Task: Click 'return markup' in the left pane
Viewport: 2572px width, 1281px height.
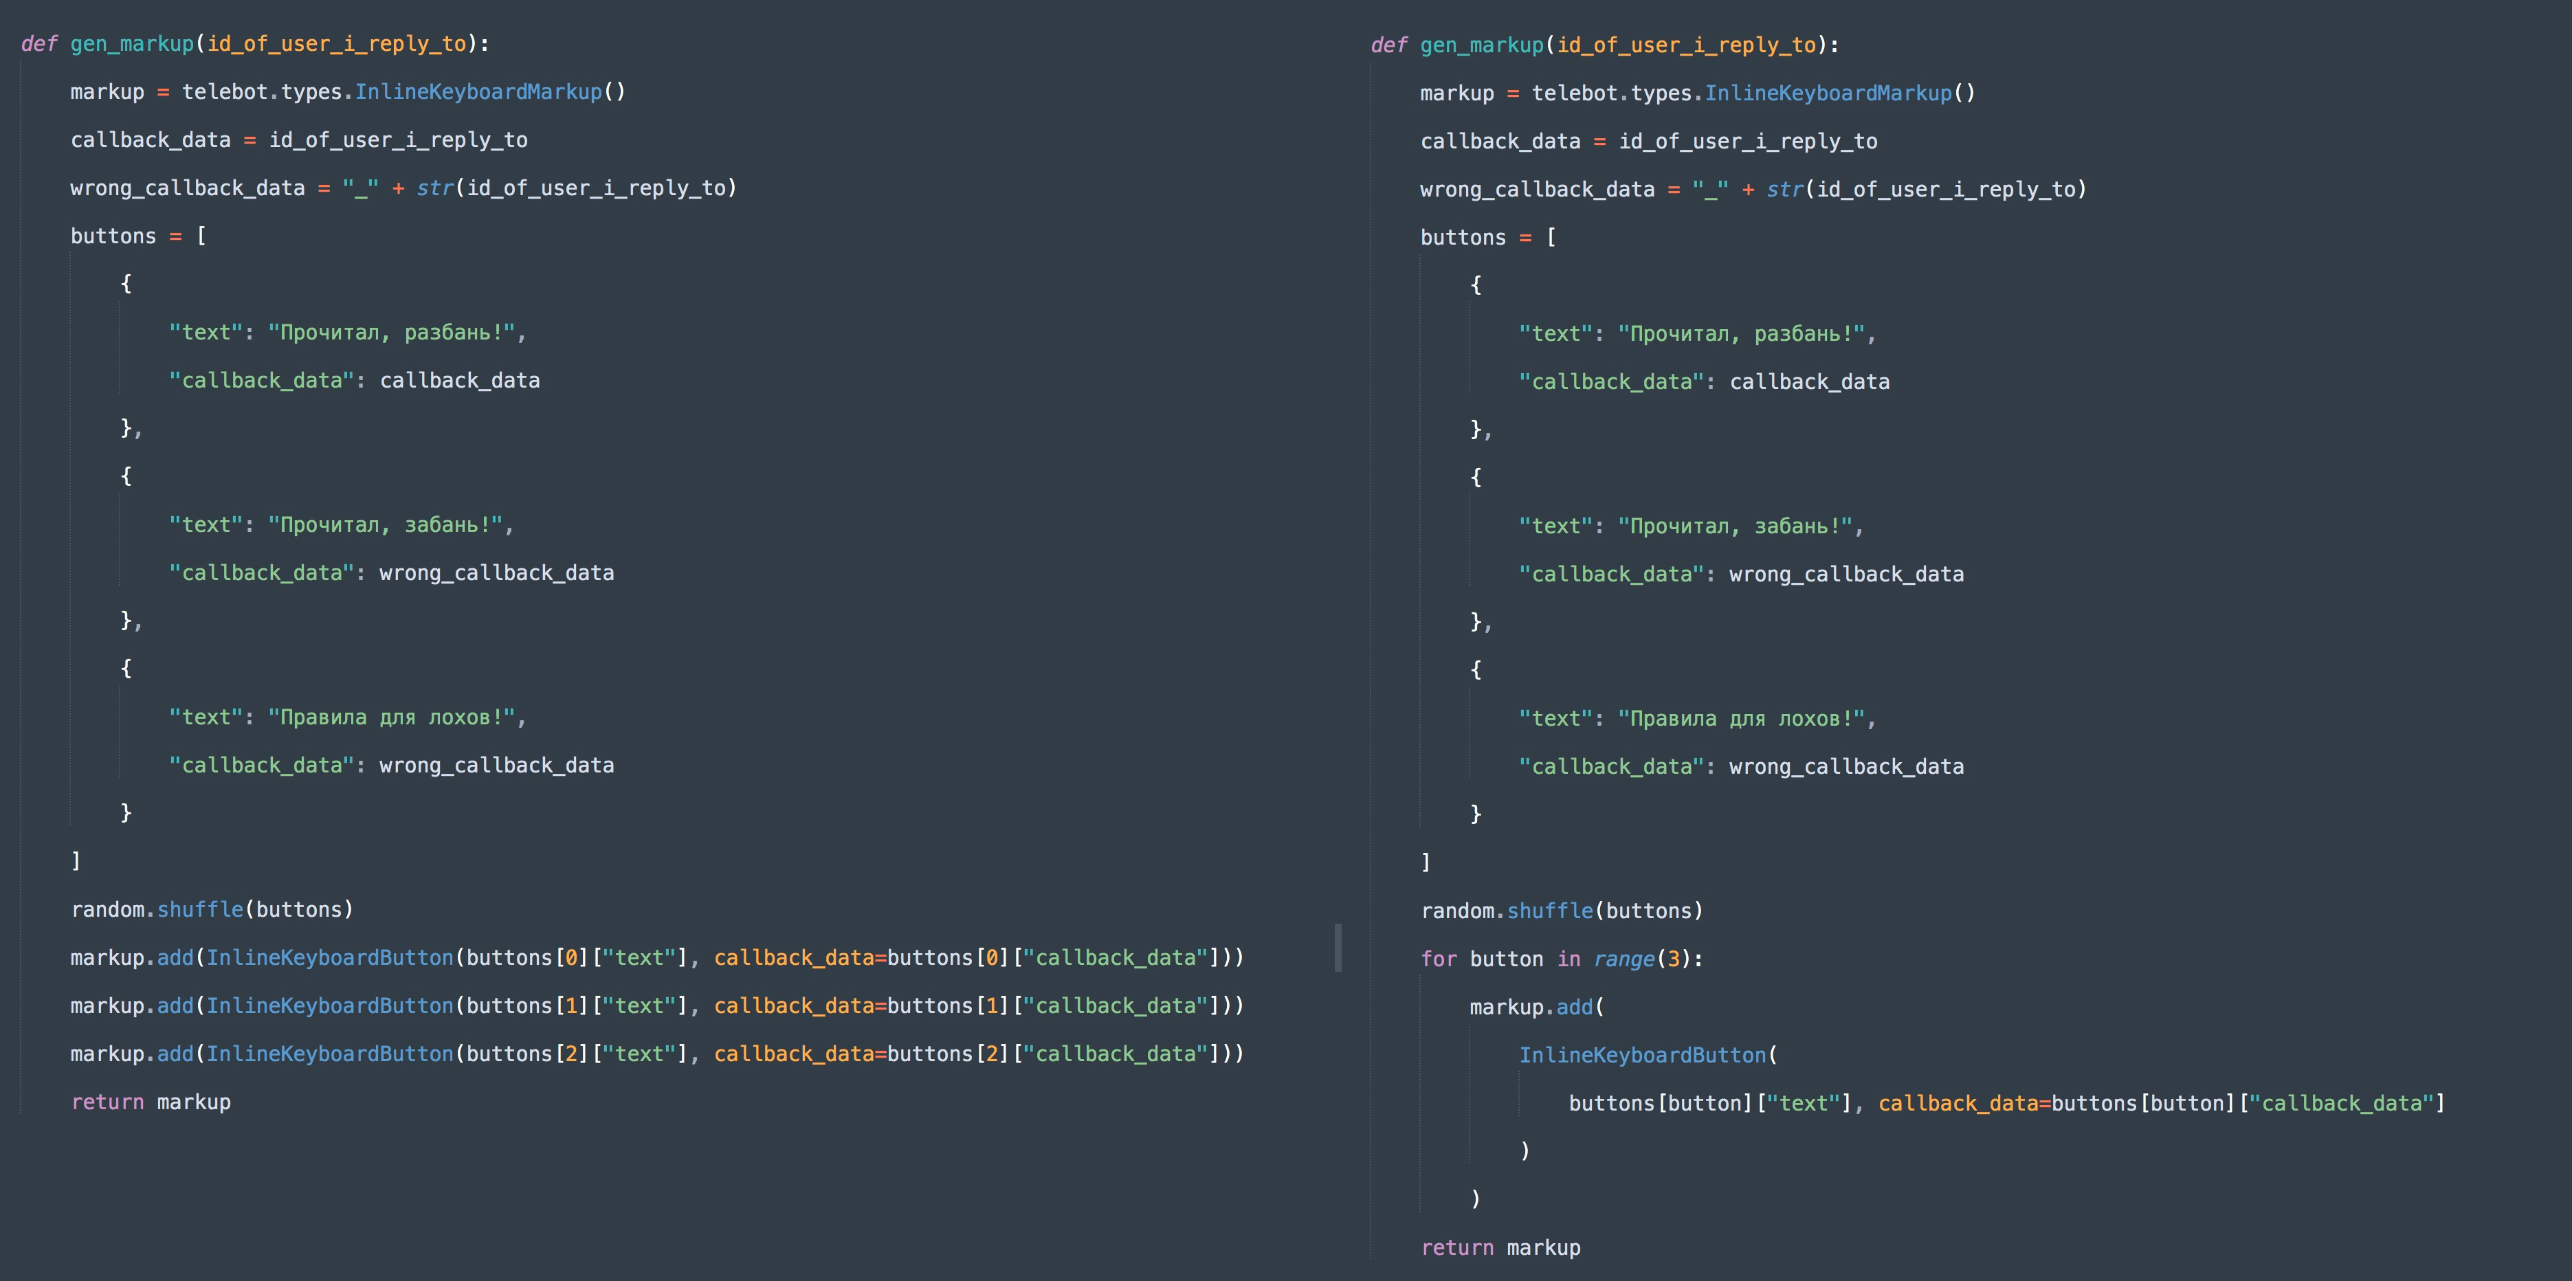Action: point(151,1102)
